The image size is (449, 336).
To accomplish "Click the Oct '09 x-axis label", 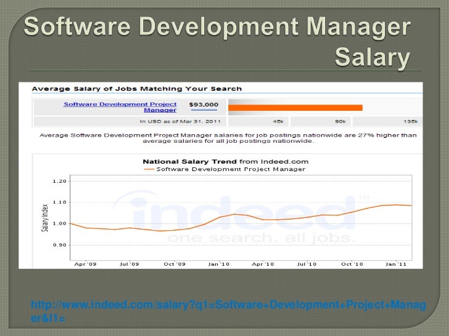I will (175, 264).
